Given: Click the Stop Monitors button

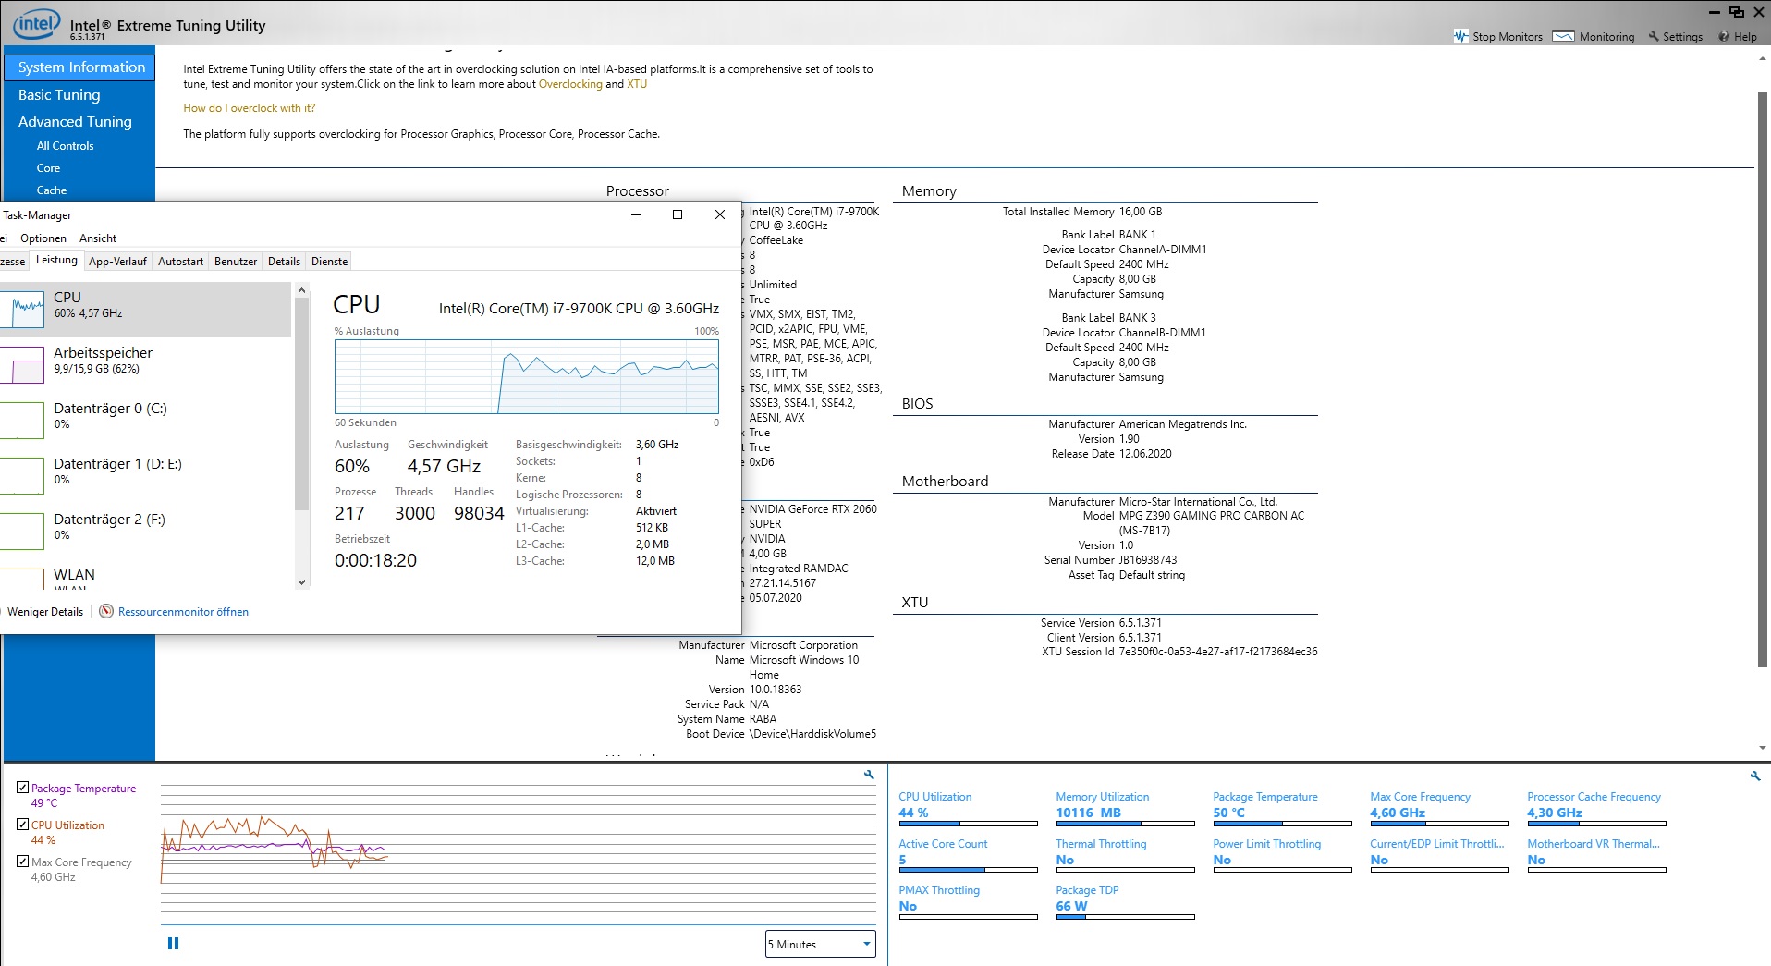Looking at the screenshot, I should point(1497,37).
